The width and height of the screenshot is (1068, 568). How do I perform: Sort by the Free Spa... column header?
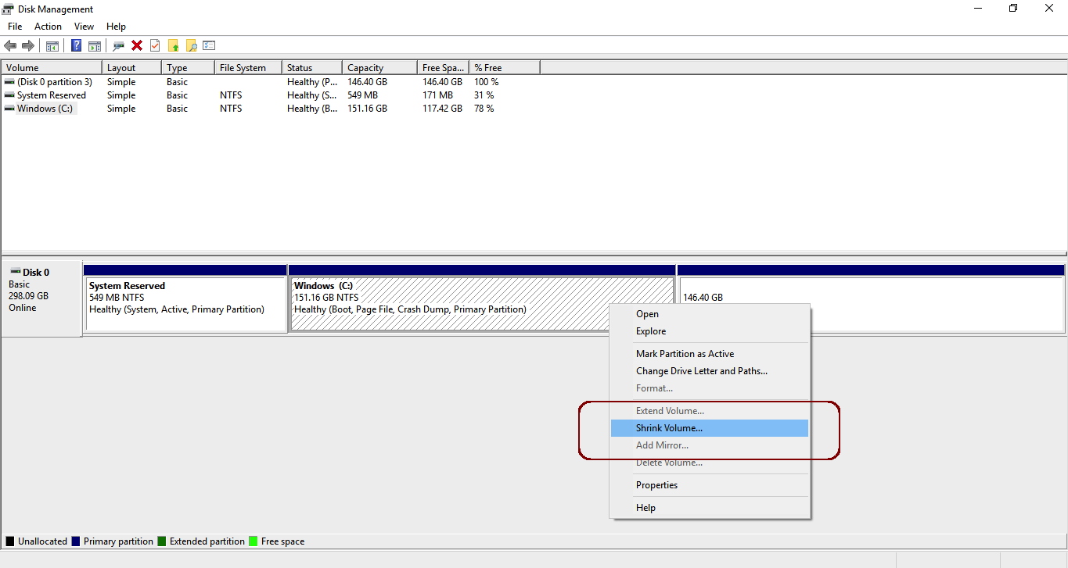[443, 68]
